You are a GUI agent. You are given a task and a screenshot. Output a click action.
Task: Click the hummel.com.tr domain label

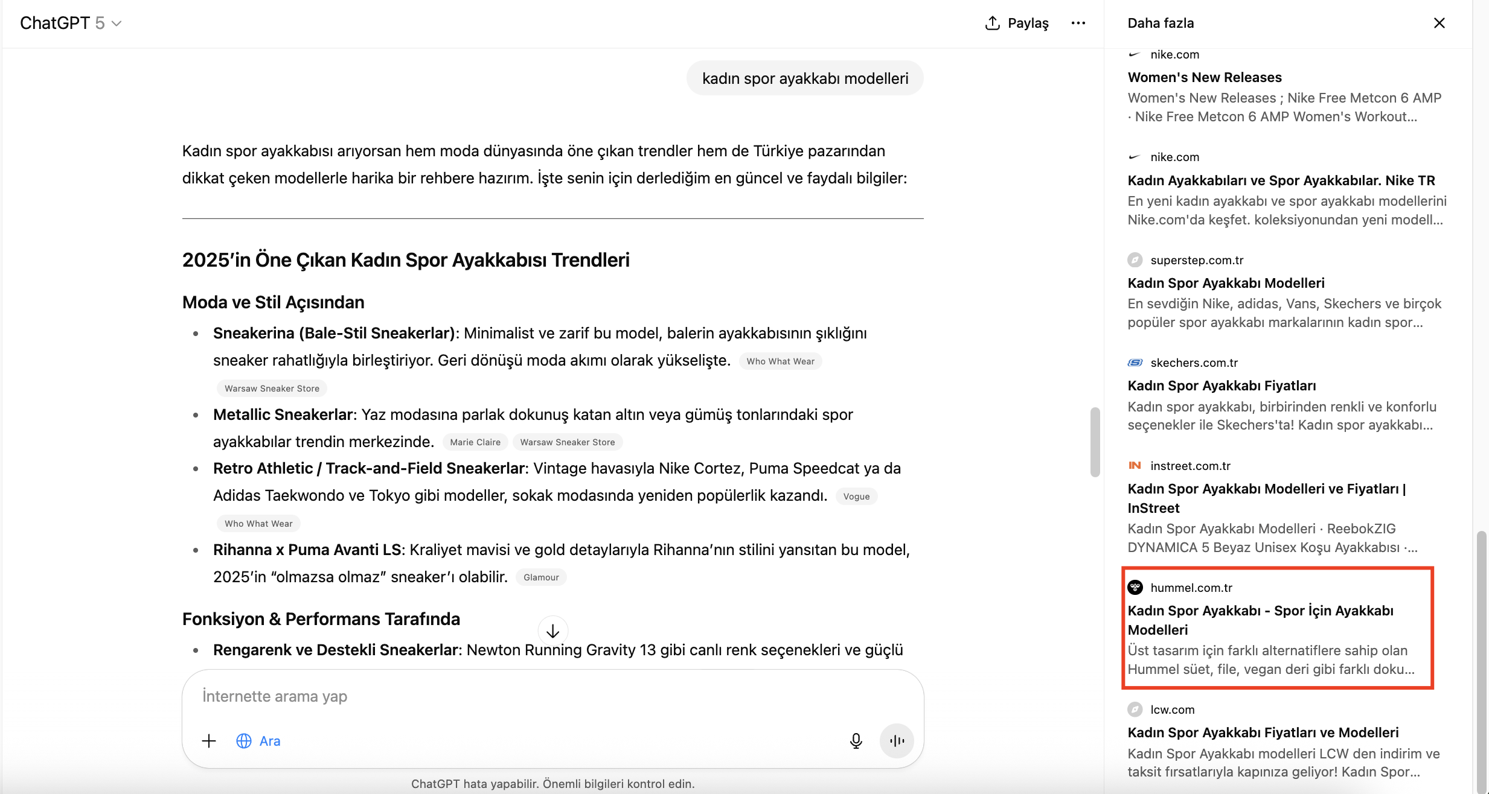(1191, 588)
